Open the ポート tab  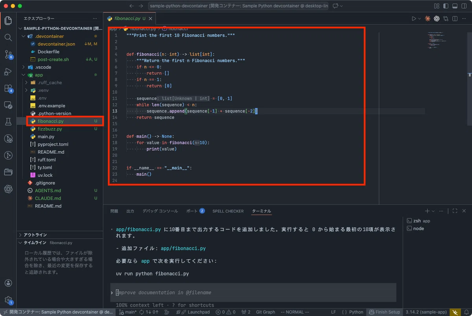coord(195,211)
